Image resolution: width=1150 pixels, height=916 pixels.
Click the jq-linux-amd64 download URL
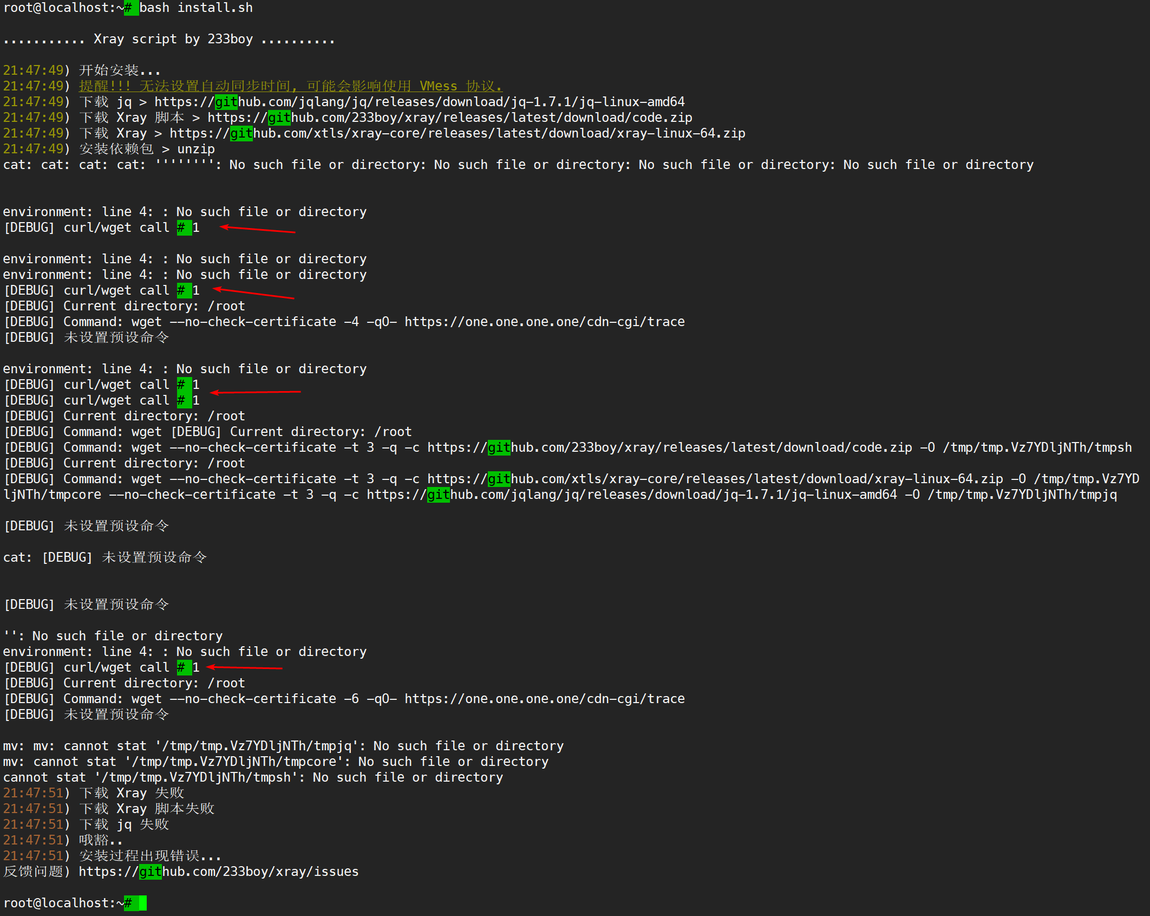(x=419, y=102)
